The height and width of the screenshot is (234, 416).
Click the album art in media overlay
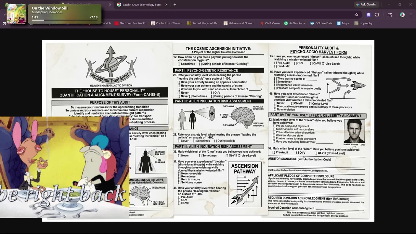pyautogui.click(x=16, y=14)
